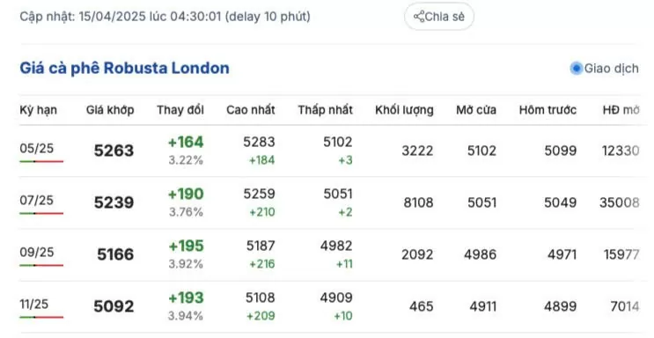Click matched price 5263
The height and width of the screenshot is (338, 654).
click(114, 151)
